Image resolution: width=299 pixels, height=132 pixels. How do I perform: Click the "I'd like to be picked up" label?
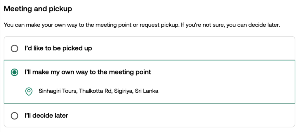coord(58,48)
